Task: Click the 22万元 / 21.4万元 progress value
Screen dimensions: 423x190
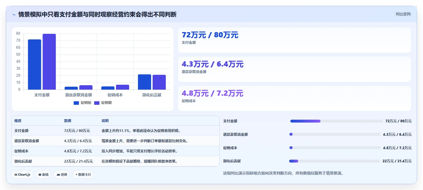Action: pos(397,161)
